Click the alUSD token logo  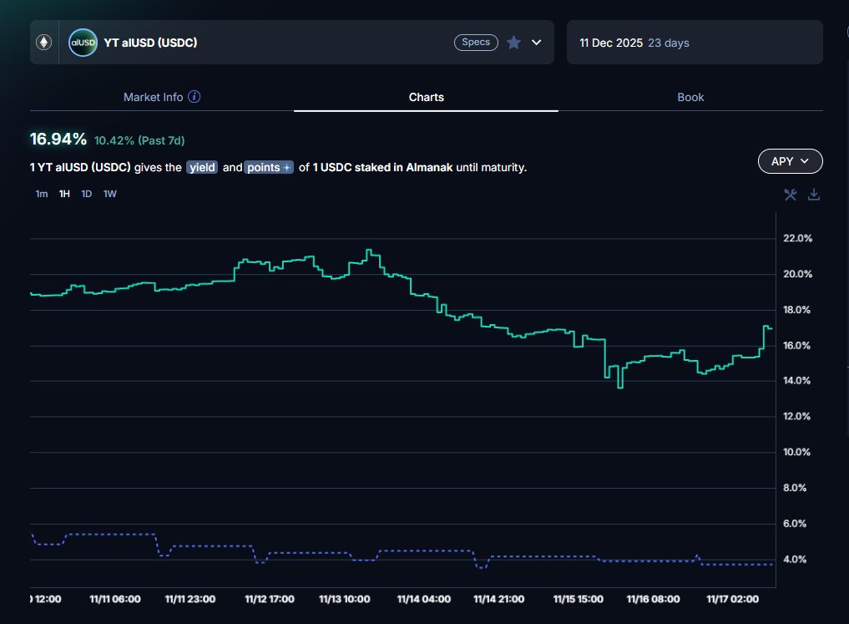[x=83, y=43]
